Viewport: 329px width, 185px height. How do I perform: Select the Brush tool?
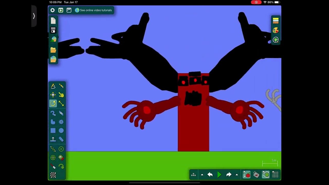coord(53,113)
